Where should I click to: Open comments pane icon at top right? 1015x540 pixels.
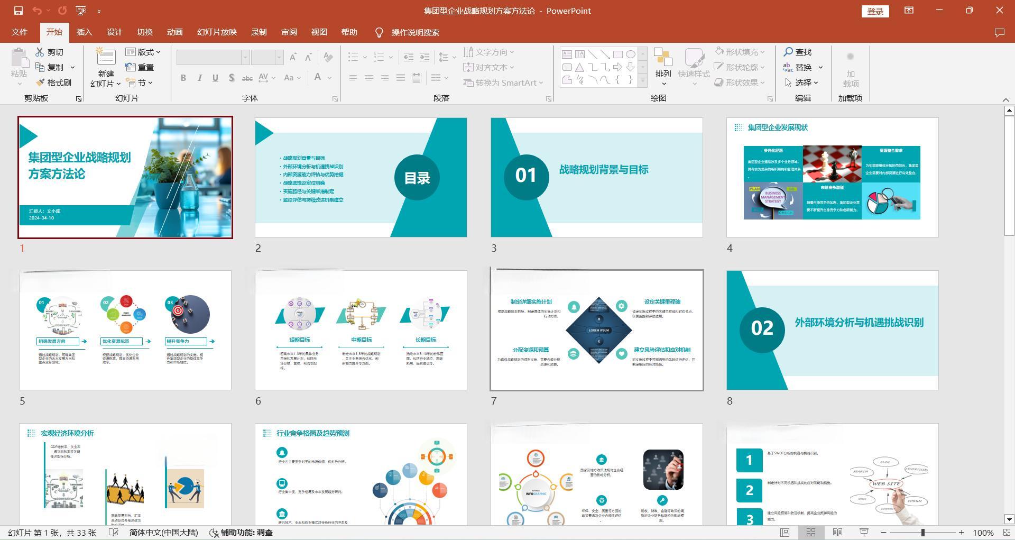999,32
